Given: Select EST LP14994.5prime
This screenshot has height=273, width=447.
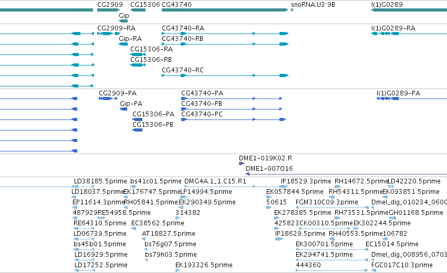Looking at the screenshot, I should [x=206, y=192].
